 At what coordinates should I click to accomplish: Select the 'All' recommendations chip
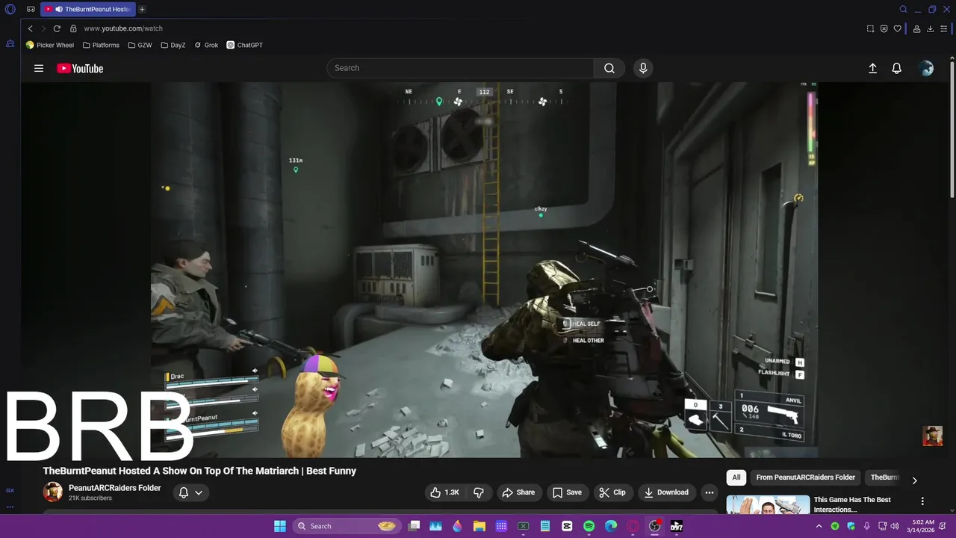(736, 477)
